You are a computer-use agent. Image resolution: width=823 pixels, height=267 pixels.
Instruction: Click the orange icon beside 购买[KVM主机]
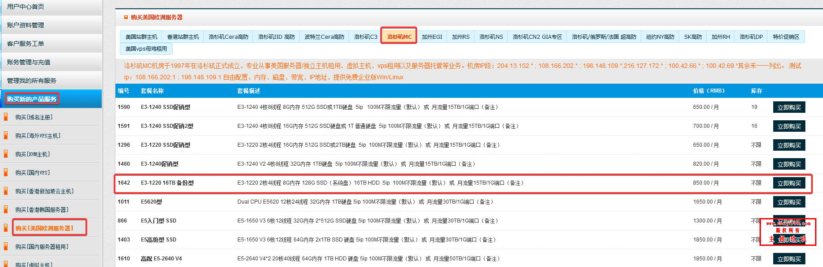pos(6,154)
